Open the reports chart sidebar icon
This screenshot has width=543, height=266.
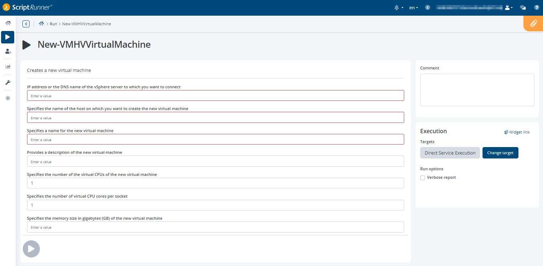[x=8, y=67]
